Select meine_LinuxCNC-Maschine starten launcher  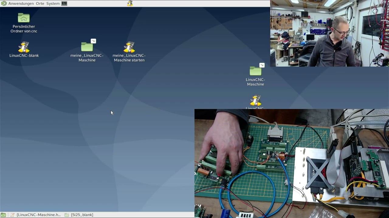pos(129,52)
